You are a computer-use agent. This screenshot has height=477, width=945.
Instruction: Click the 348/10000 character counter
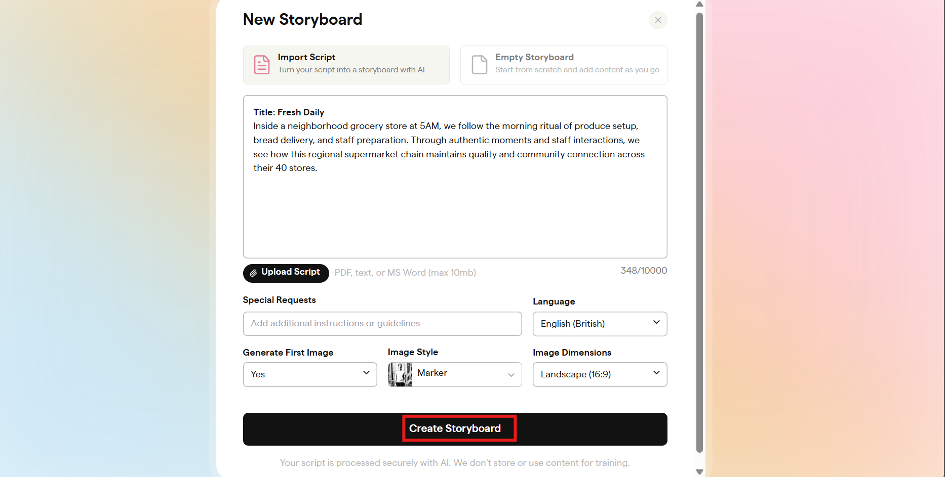click(x=644, y=271)
